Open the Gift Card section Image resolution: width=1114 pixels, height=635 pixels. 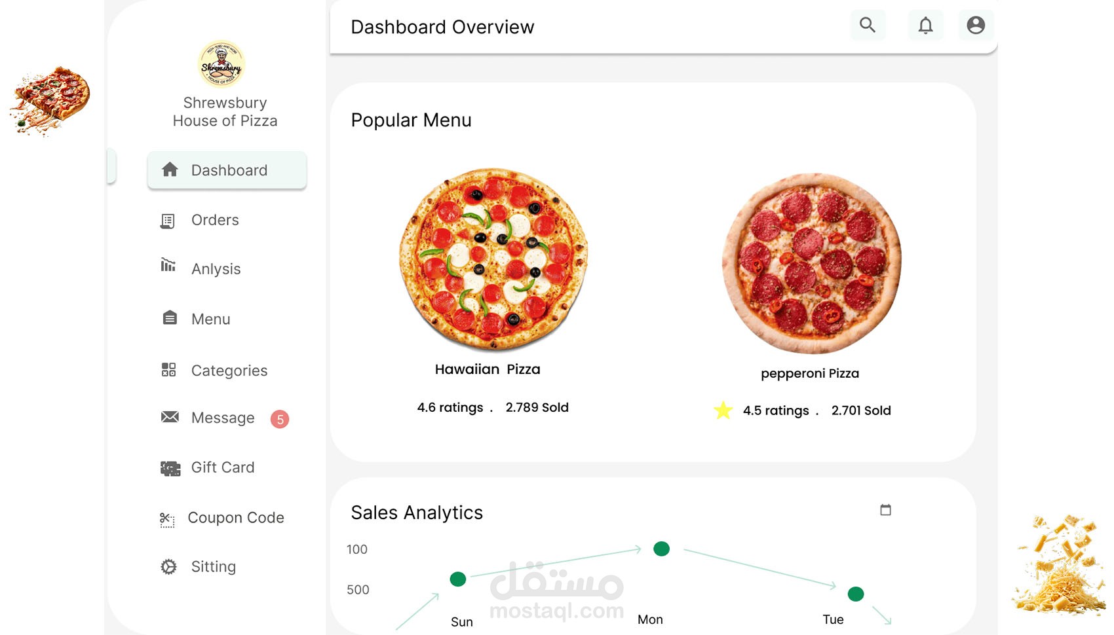(x=223, y=467)
